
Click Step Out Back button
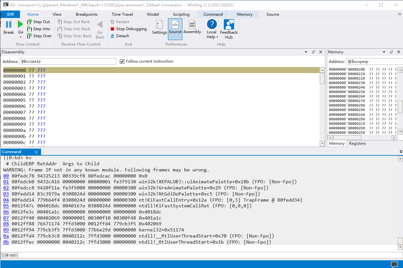(x=74, y=22)
